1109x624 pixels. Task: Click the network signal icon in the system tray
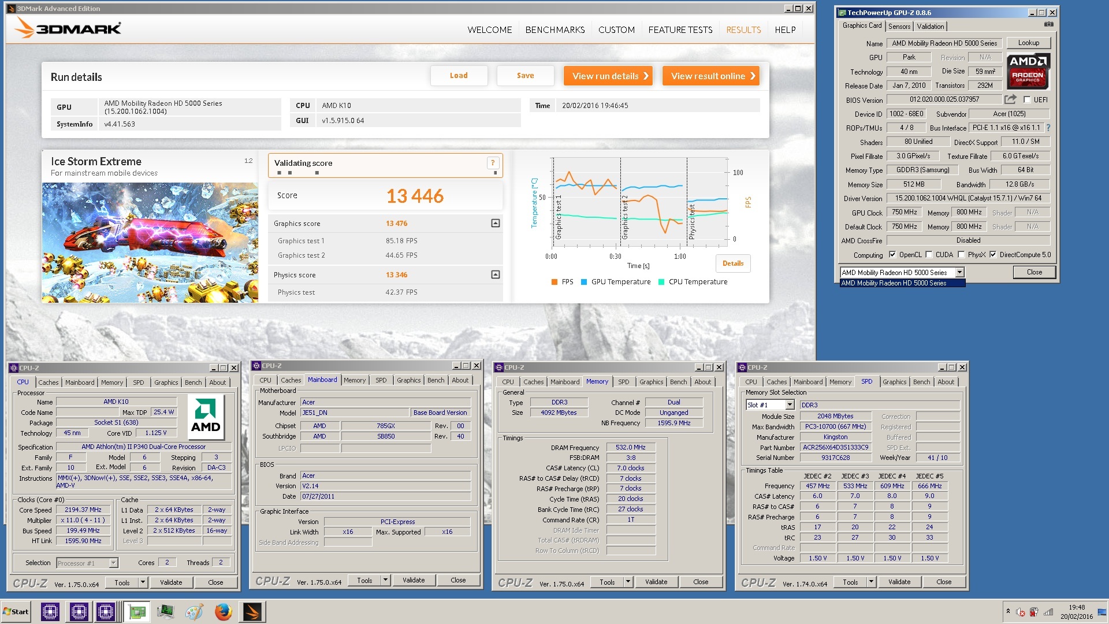coord(1048,612)
